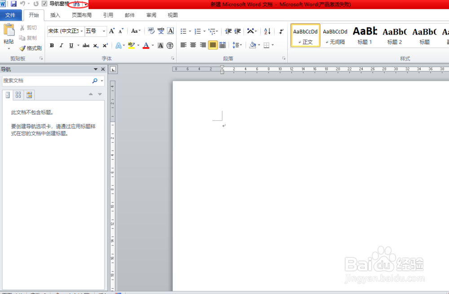Click the binoculars find icon in the title bar
Screen dimensions: 449x294
(76, 4)
